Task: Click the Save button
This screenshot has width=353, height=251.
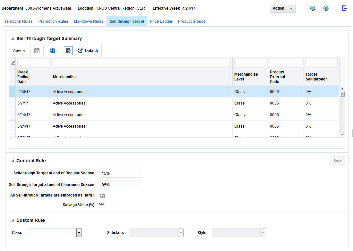Action: (x=338, y=161)
